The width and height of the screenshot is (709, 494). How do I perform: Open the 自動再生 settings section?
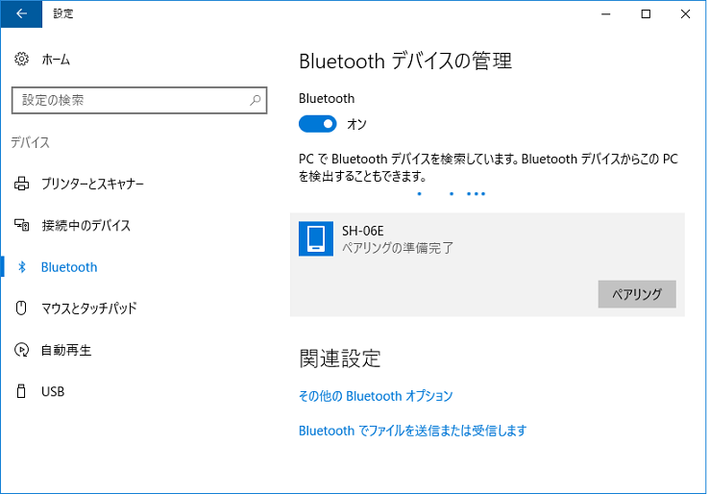tap(66, 350)
